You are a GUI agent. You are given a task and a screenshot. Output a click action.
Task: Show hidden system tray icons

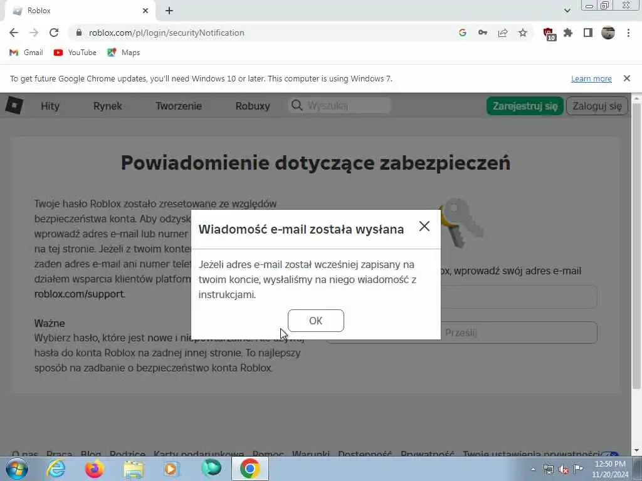[533, 470]
